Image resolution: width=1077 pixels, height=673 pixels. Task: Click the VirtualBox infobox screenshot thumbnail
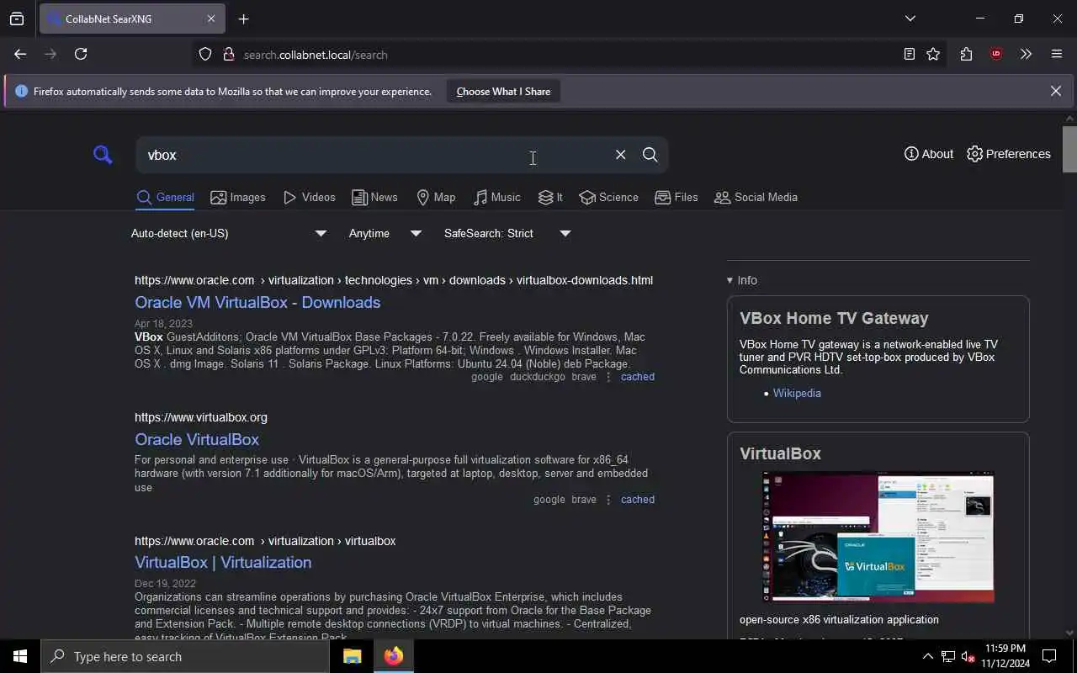tap(878, 538)
